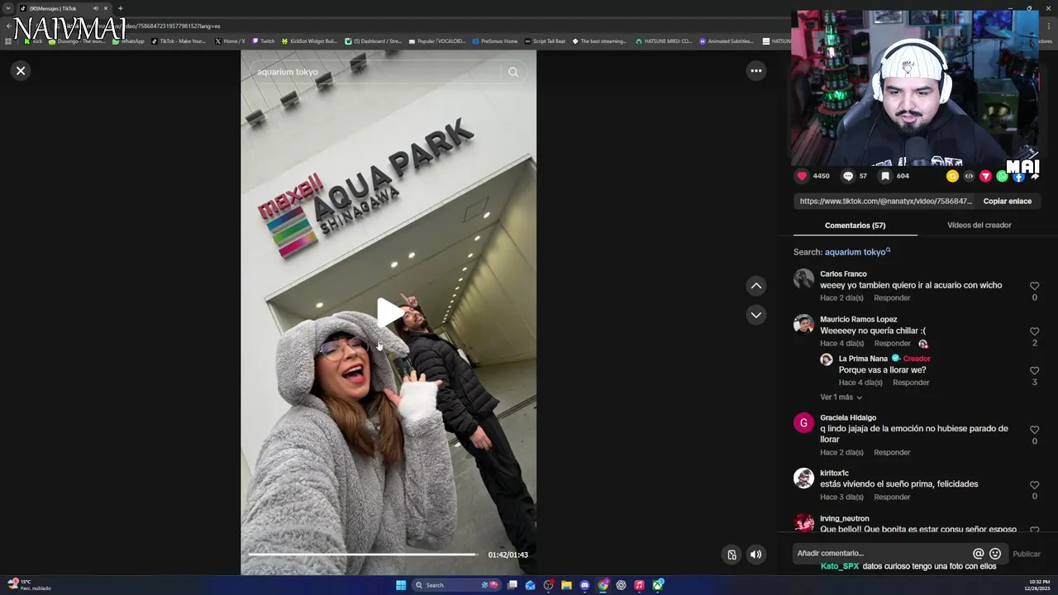Image resolution: width=1058 pixels, height=595 pixels.
Task: Open the PreSonus: Home bookmark
Action: (x=495, y=40)
